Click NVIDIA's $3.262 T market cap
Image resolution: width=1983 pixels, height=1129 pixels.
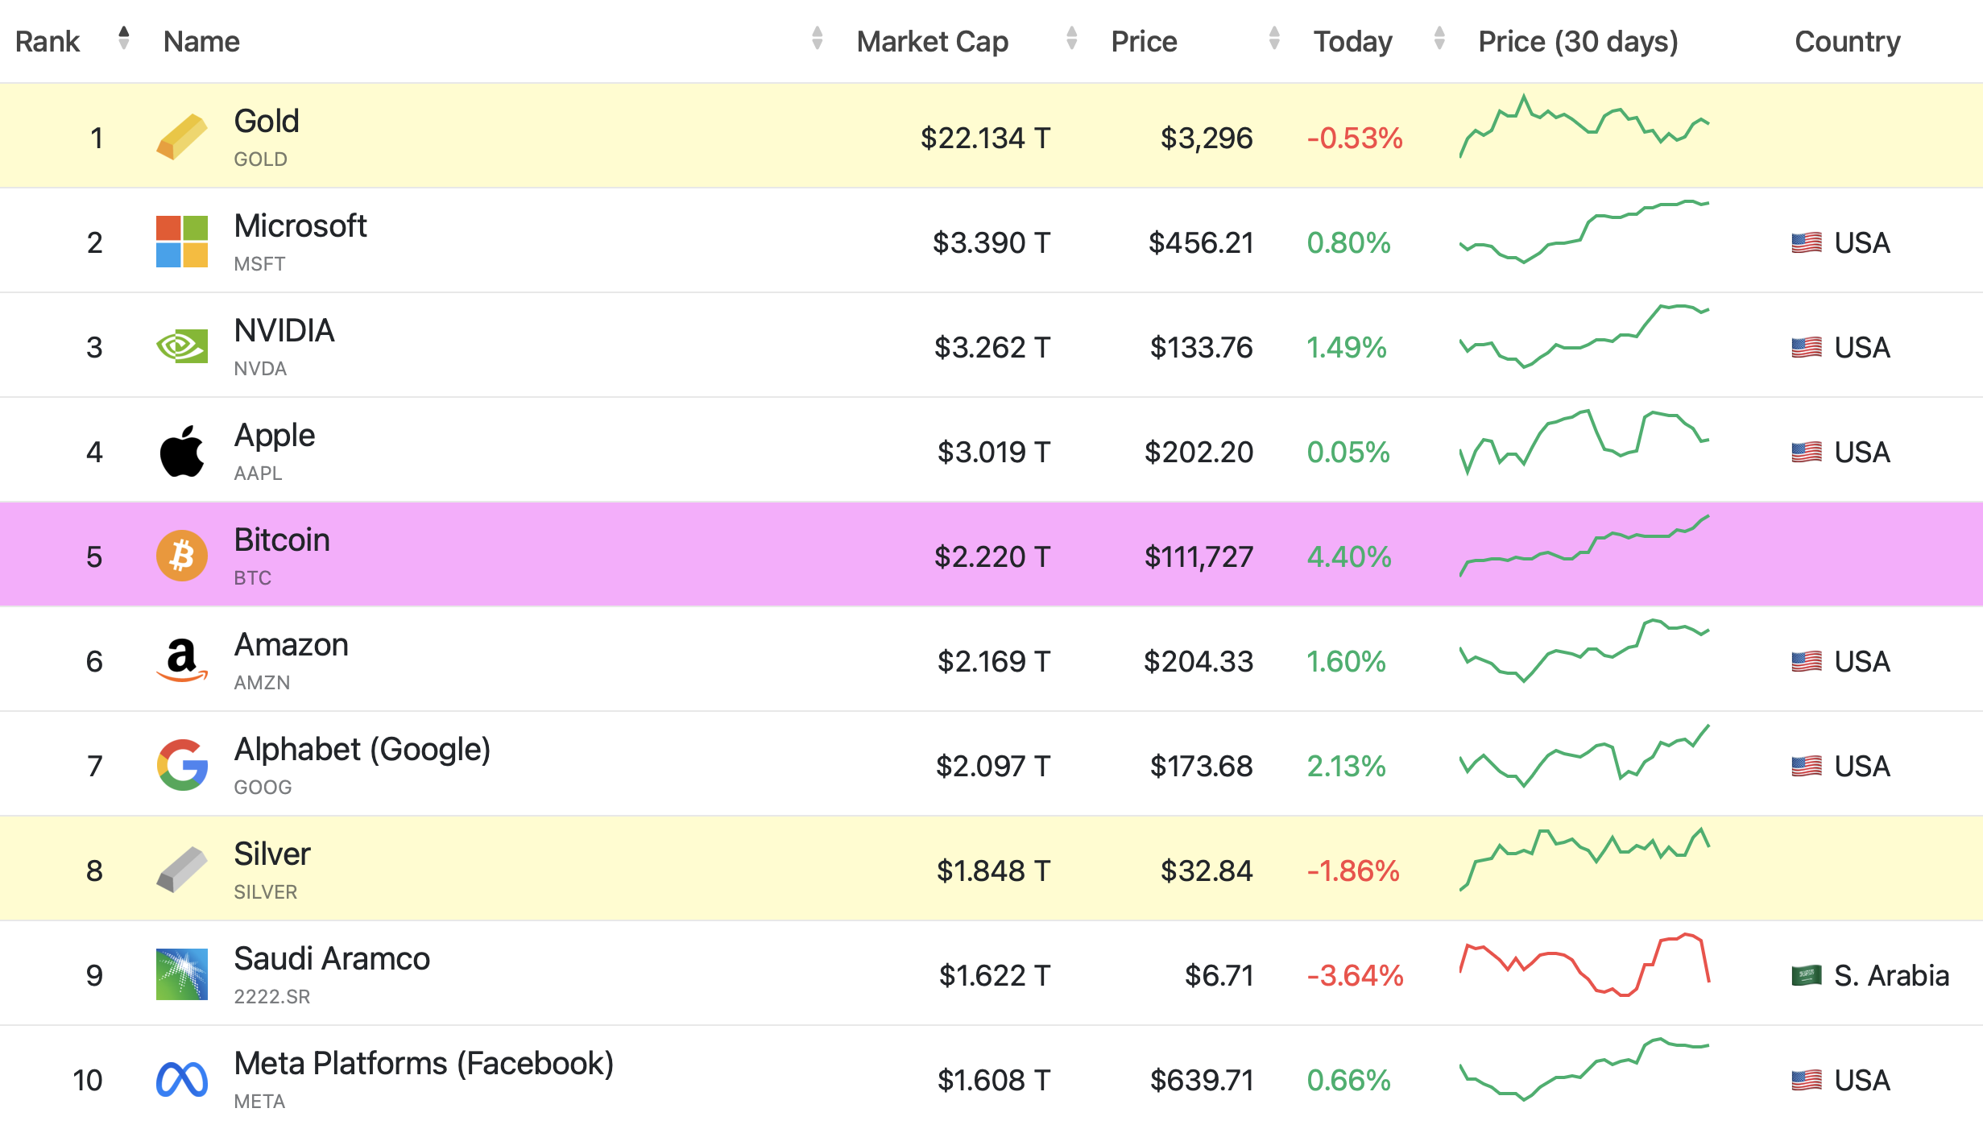991,347
